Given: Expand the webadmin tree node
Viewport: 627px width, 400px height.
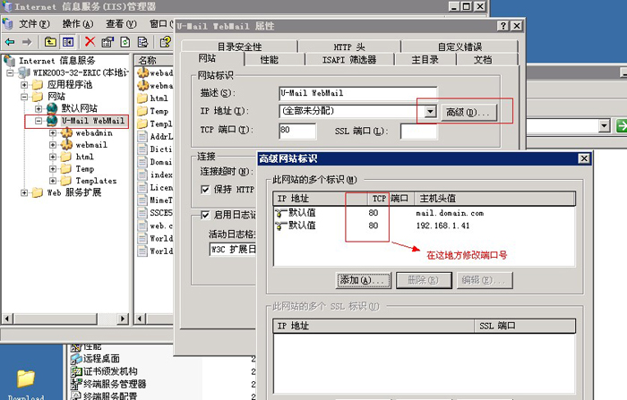Looking at the screenshot, I should tap(53, 132).
